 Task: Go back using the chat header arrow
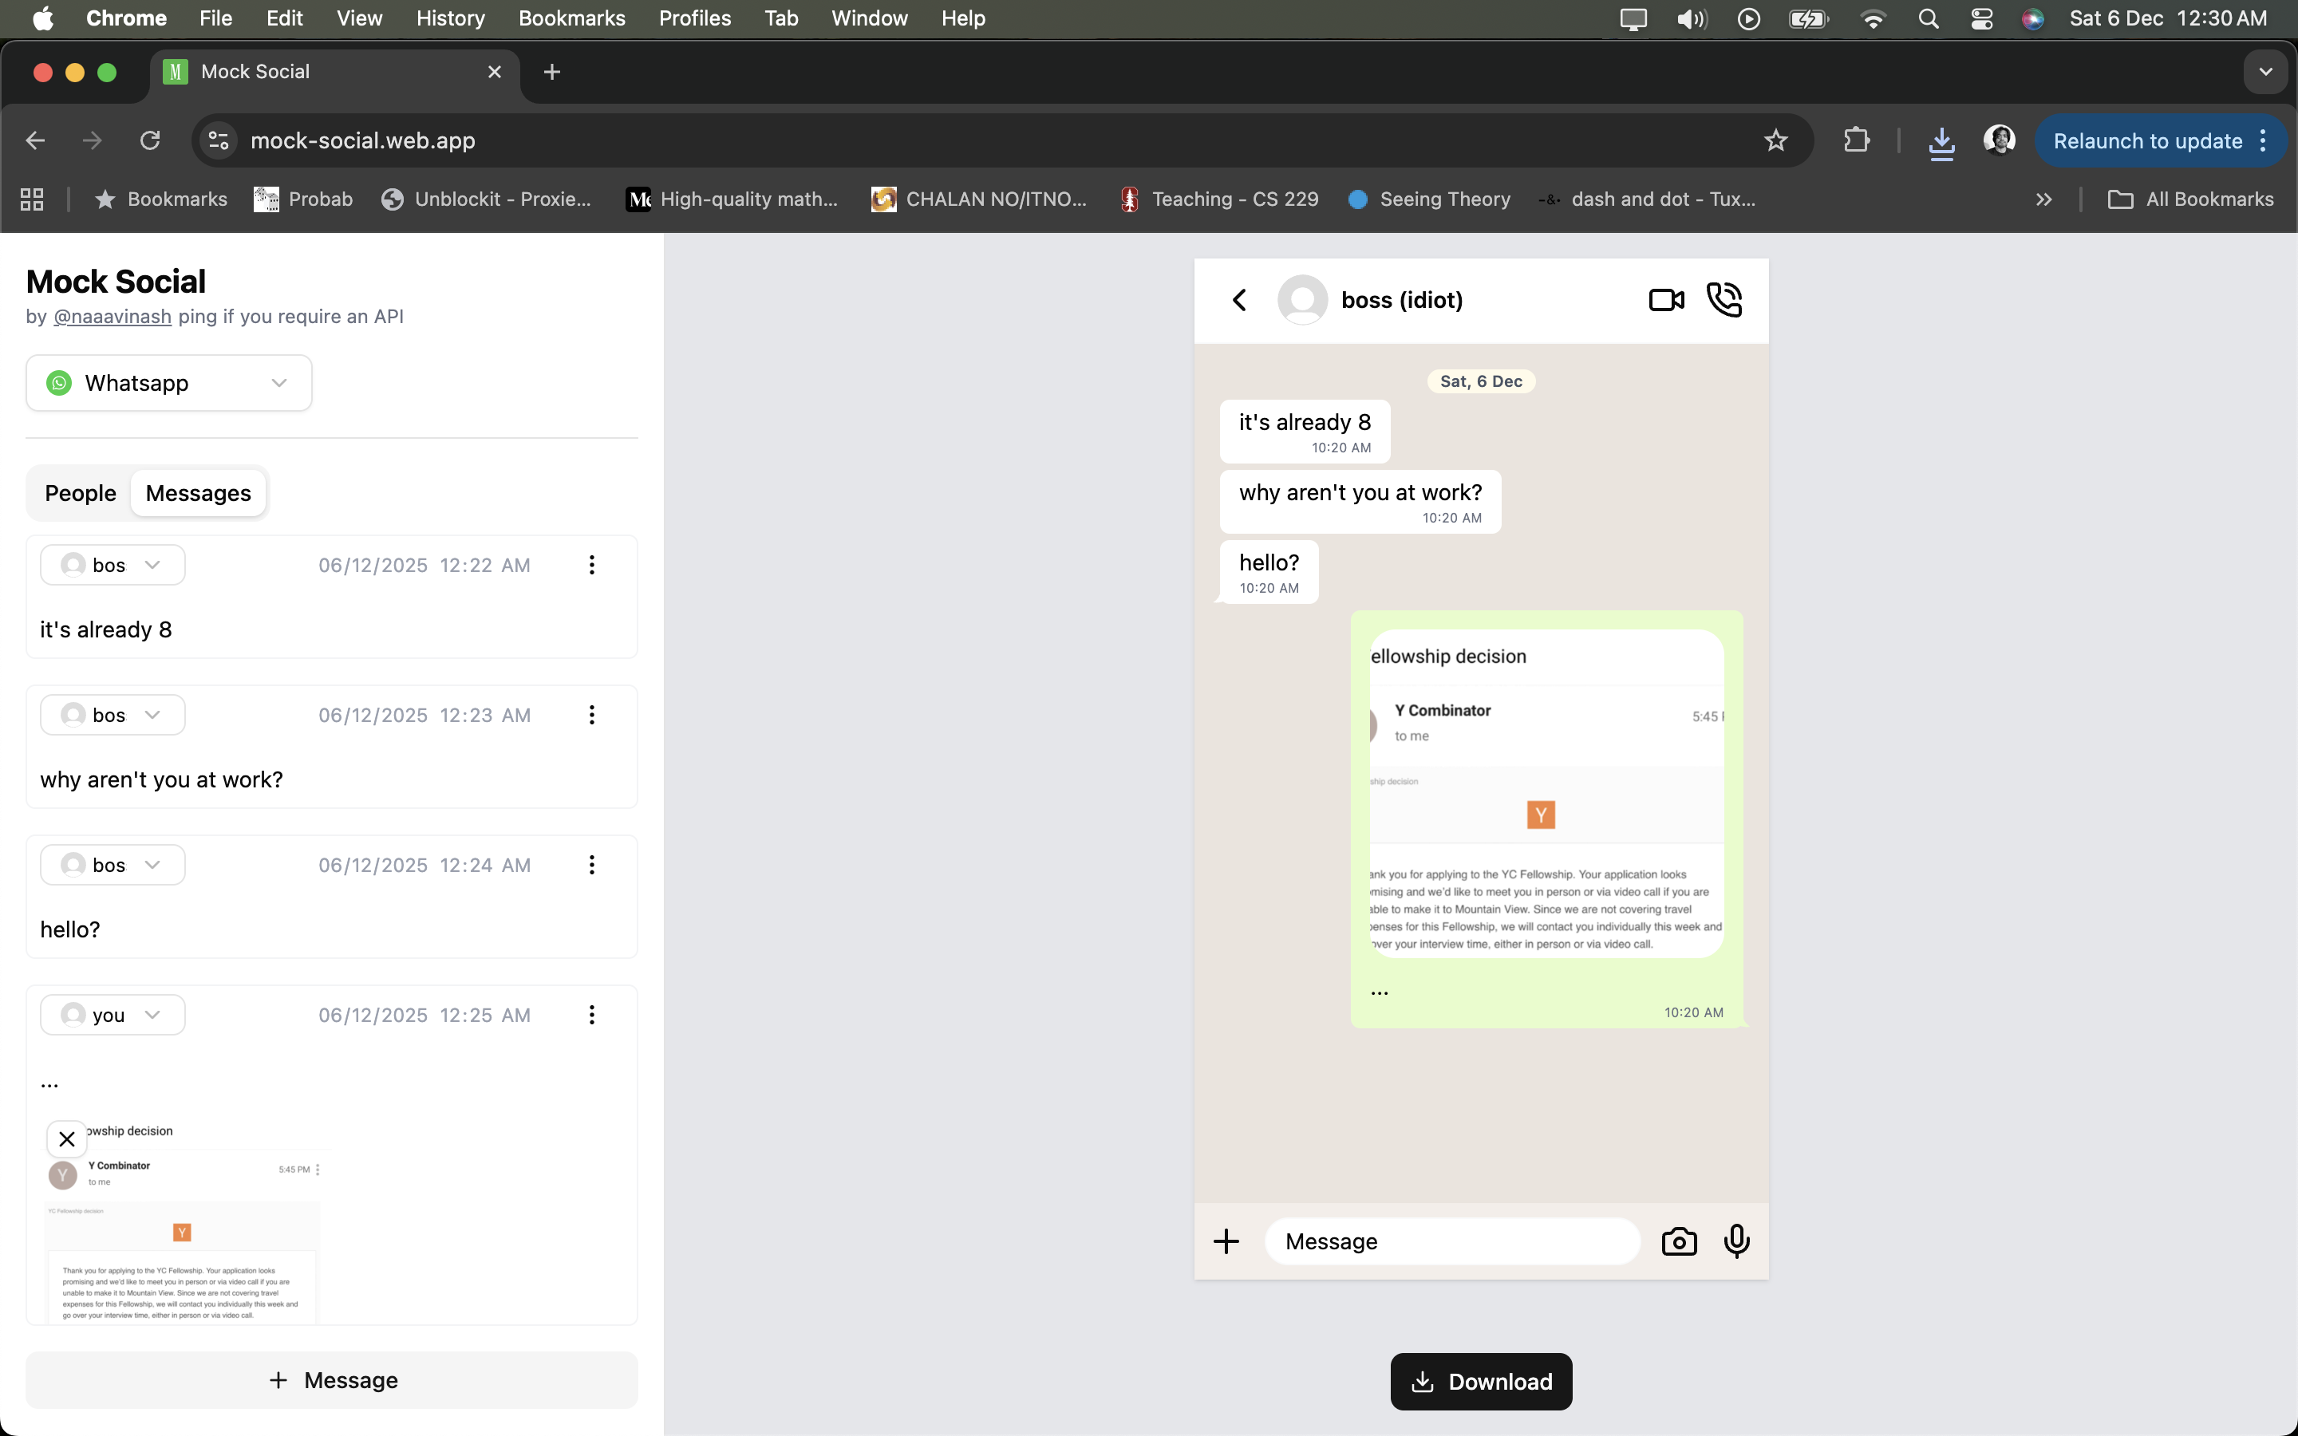(1239, 299)
